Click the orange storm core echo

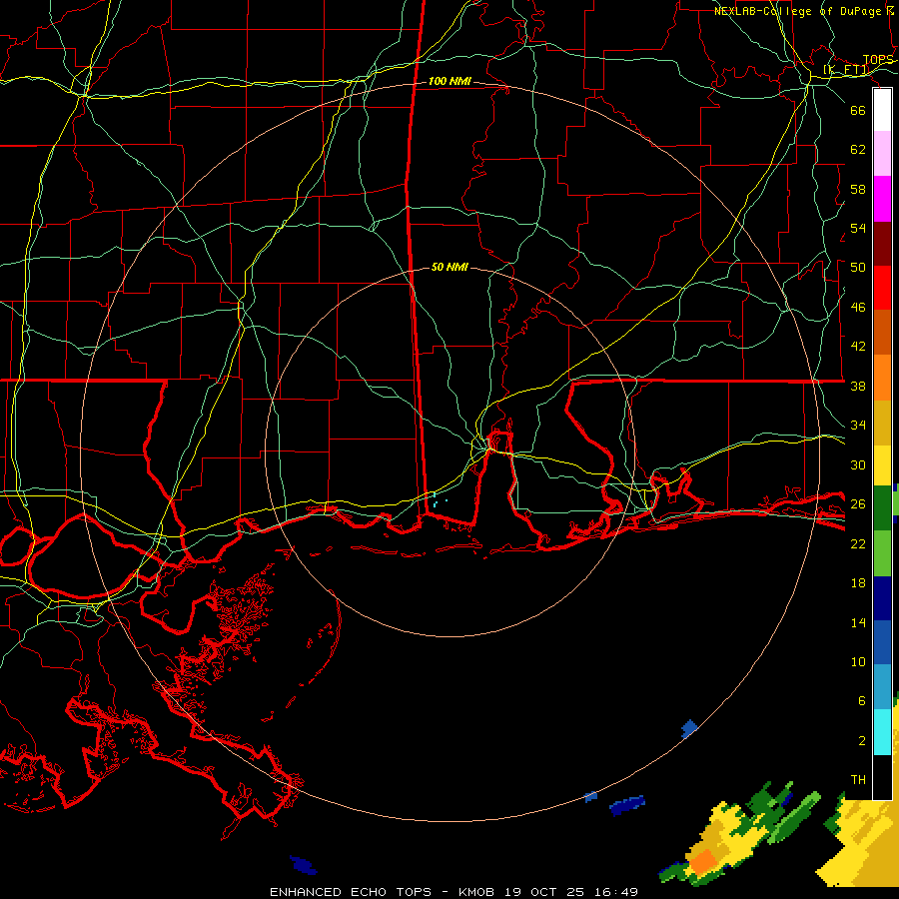point(703,861)
